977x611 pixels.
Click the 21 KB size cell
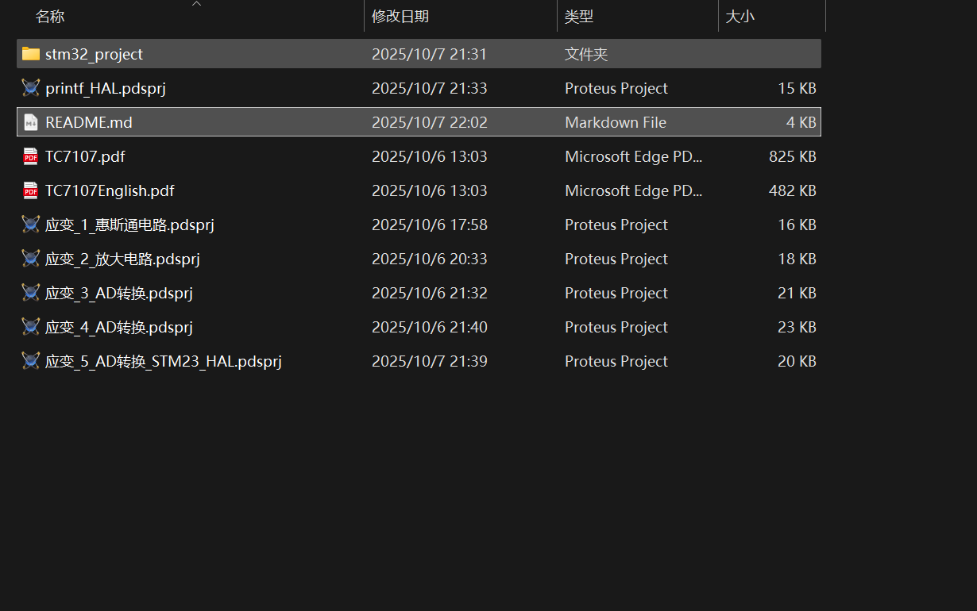797,293
